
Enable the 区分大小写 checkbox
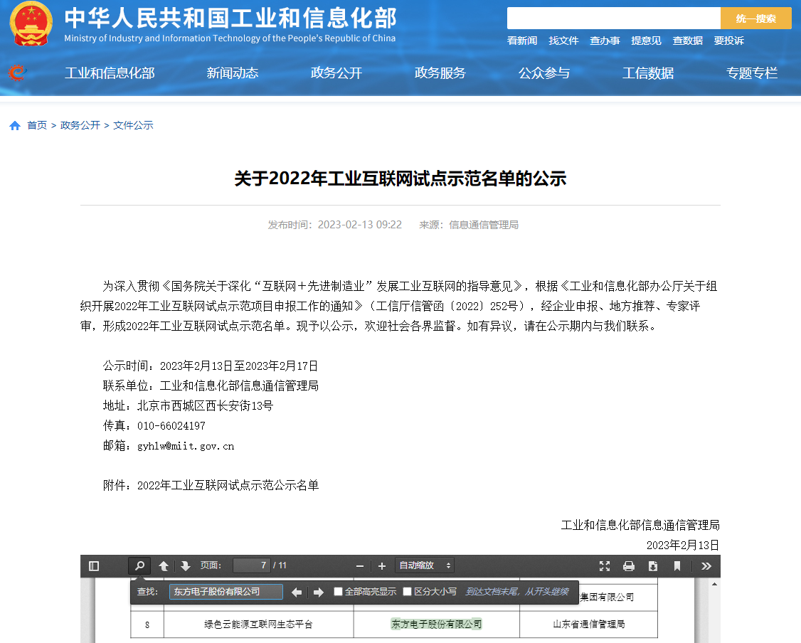pos(408,592)
